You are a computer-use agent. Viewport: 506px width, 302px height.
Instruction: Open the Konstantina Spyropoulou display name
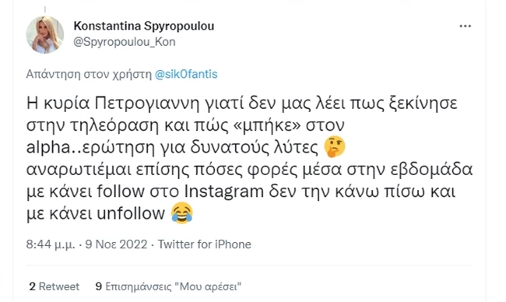pos(143,26)
